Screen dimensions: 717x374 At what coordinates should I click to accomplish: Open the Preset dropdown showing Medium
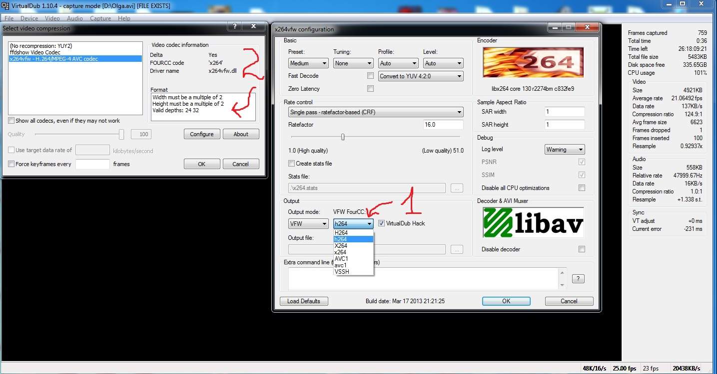click(x=308, y=63)
